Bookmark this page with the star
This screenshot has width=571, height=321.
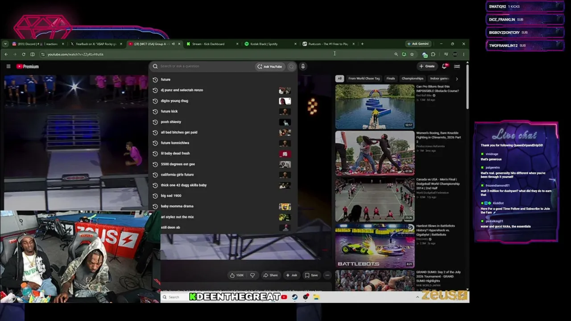click(412, 54)
